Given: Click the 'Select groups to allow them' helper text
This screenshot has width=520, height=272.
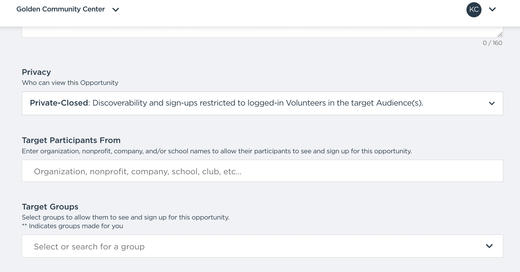Looking at the screenshot, I should tap(126, 217).
